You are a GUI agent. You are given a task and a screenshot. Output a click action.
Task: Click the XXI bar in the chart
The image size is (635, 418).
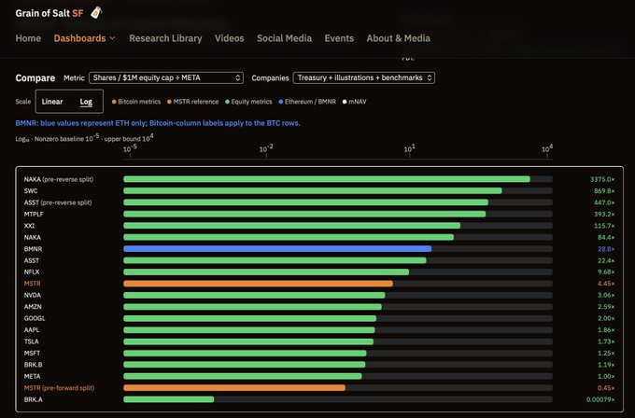(292, 226)
